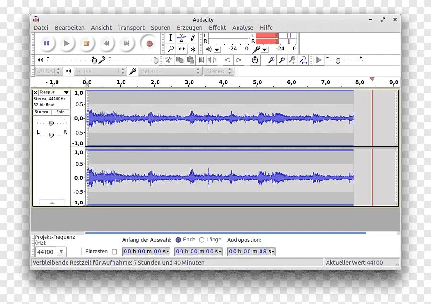Click the track gain slider knob

(51, 124)
